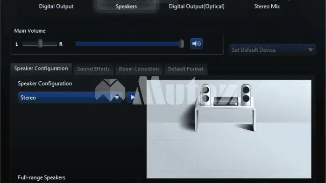Click the main volume slider handle
326x183 pixels.
[x=182, y=44]
